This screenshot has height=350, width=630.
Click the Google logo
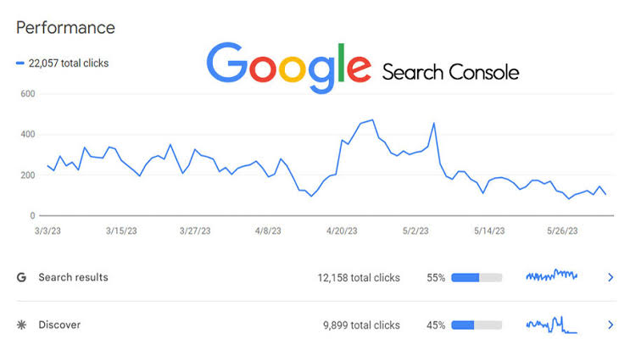click(x=288, y=67)
